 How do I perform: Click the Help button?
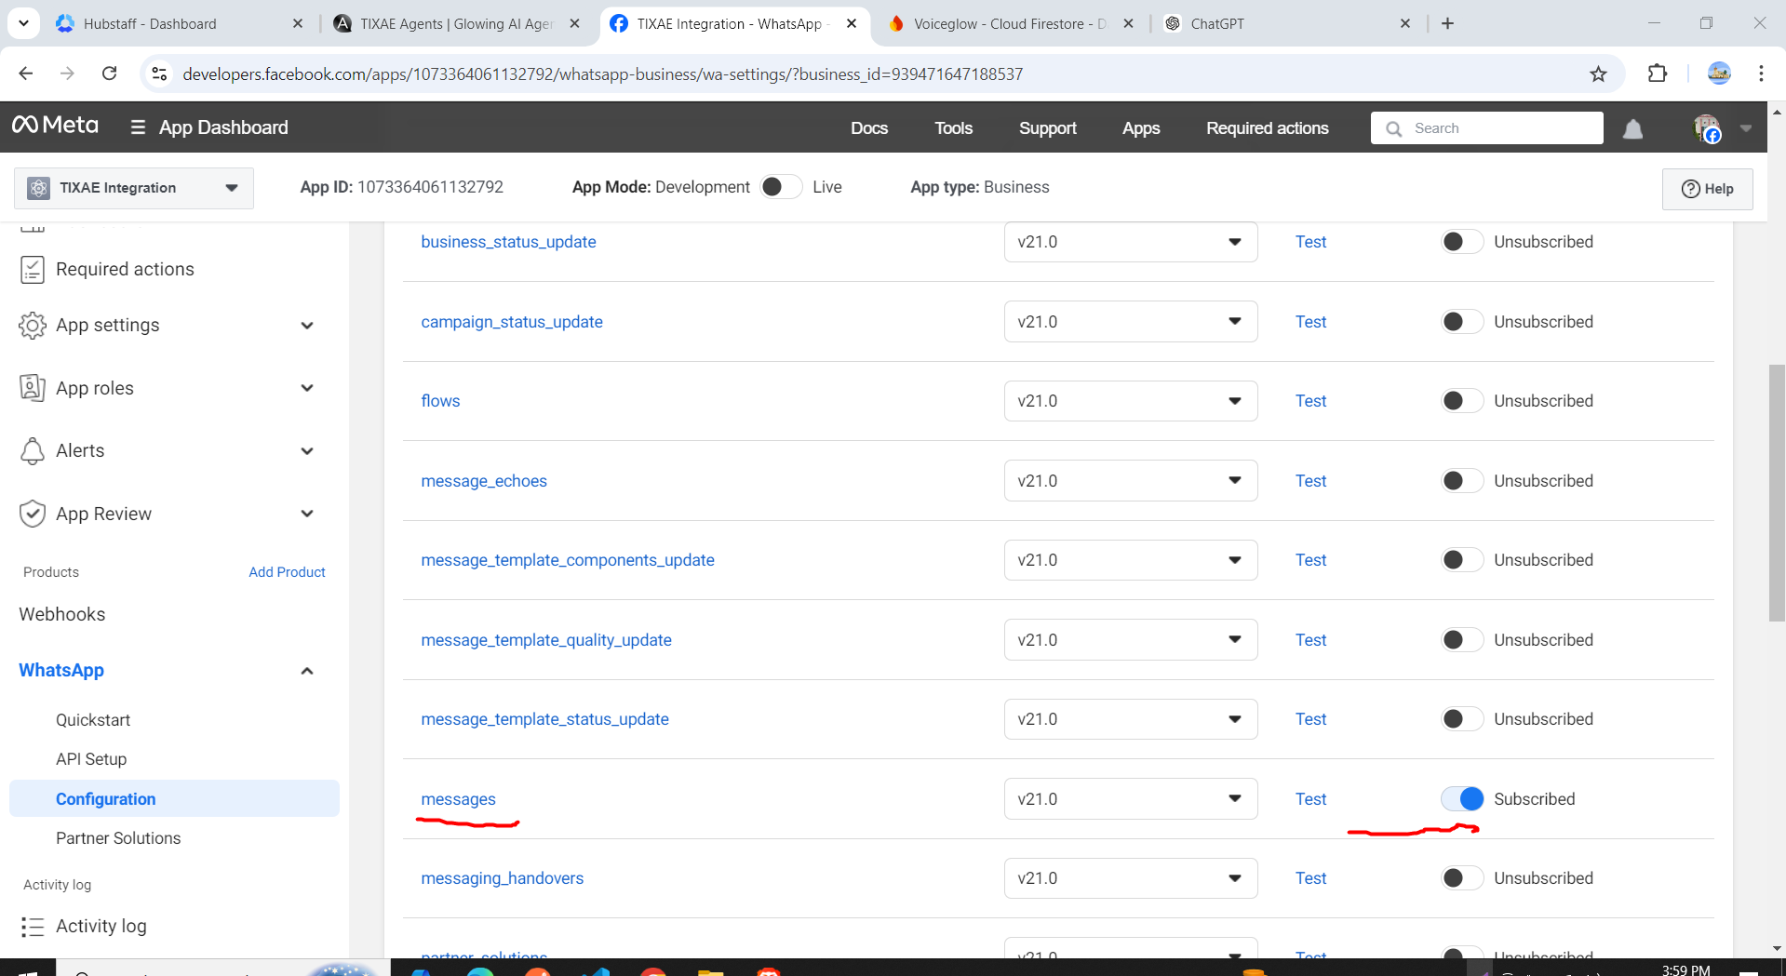tap(1708, 189)
